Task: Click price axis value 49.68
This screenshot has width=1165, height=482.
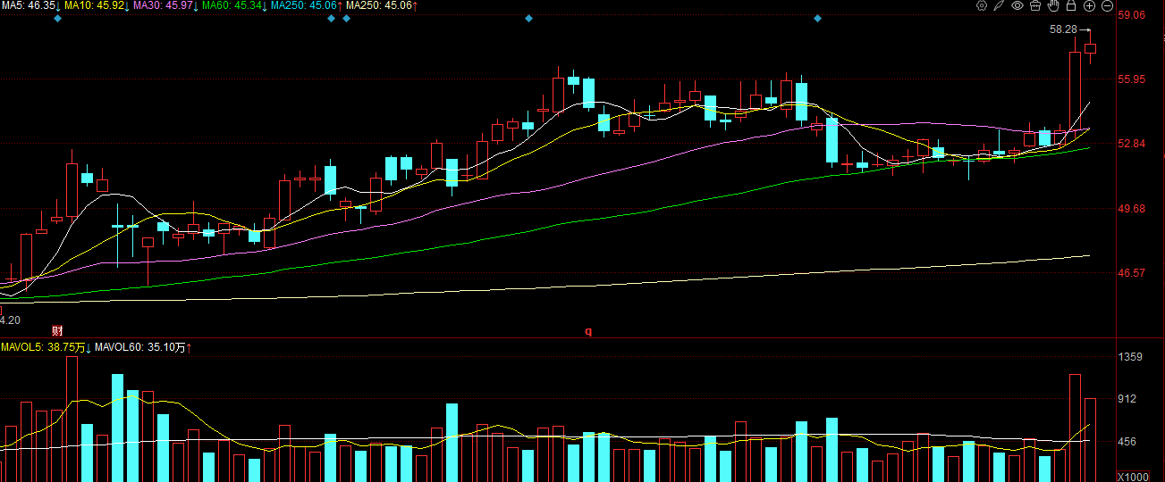Action: click(1132, 208)
